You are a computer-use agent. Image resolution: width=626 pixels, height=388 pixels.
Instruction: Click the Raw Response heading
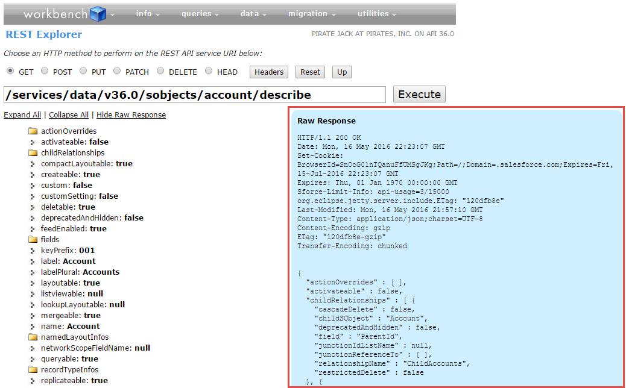point(327,121)
